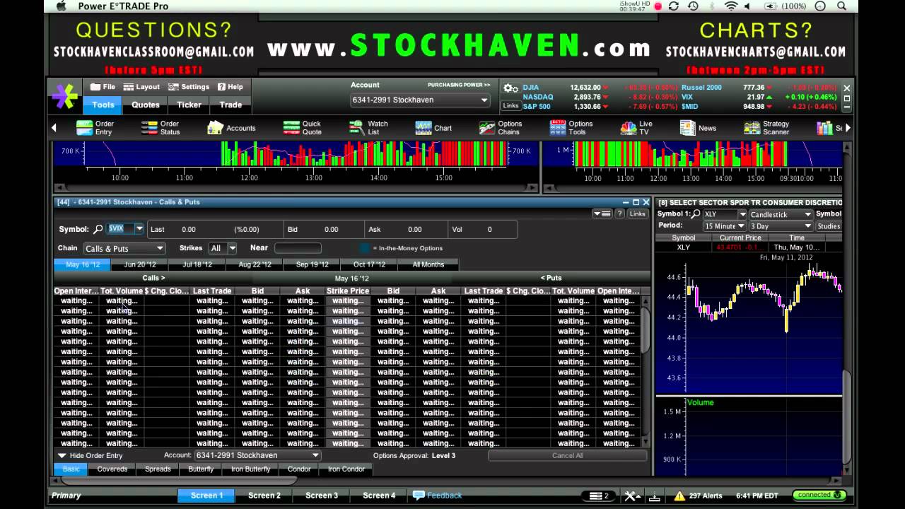Click the Purchasing Power link
The image size is (905, 509).
459,85
